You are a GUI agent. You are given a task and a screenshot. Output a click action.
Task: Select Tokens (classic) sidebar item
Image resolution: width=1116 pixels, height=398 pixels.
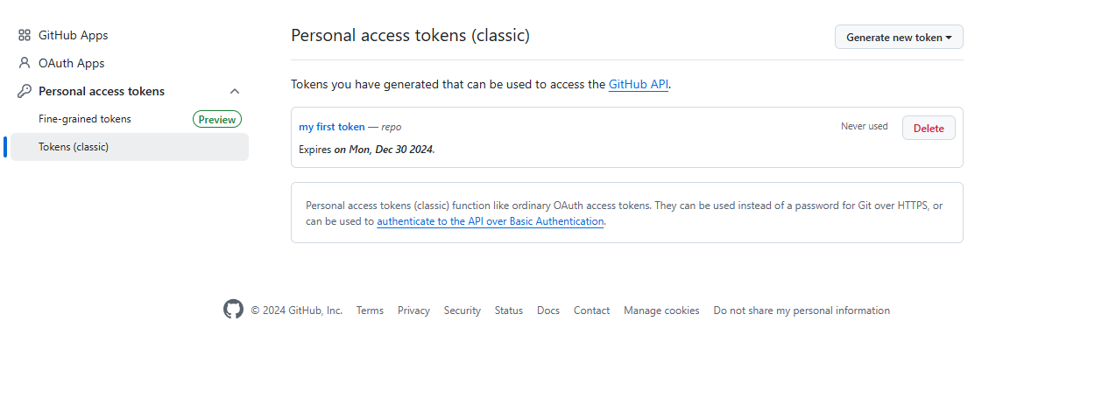tap(130, 147)
